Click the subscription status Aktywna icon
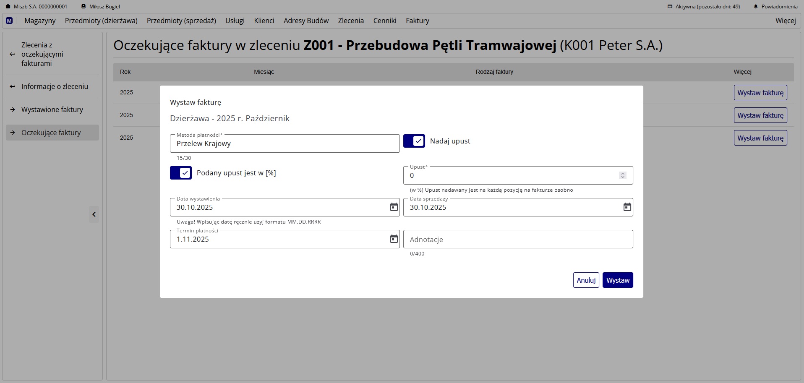 click(670, 7)
